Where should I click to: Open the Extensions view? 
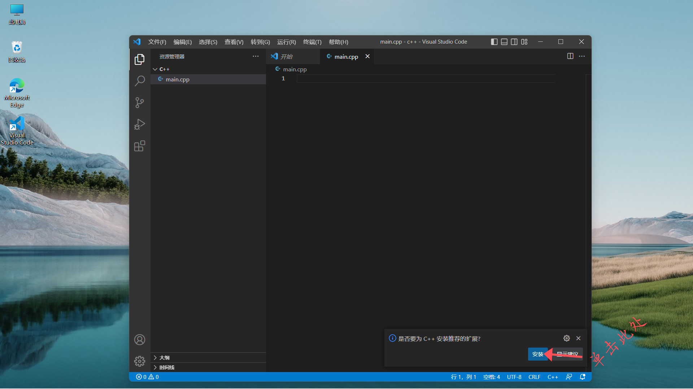point(140,146)
